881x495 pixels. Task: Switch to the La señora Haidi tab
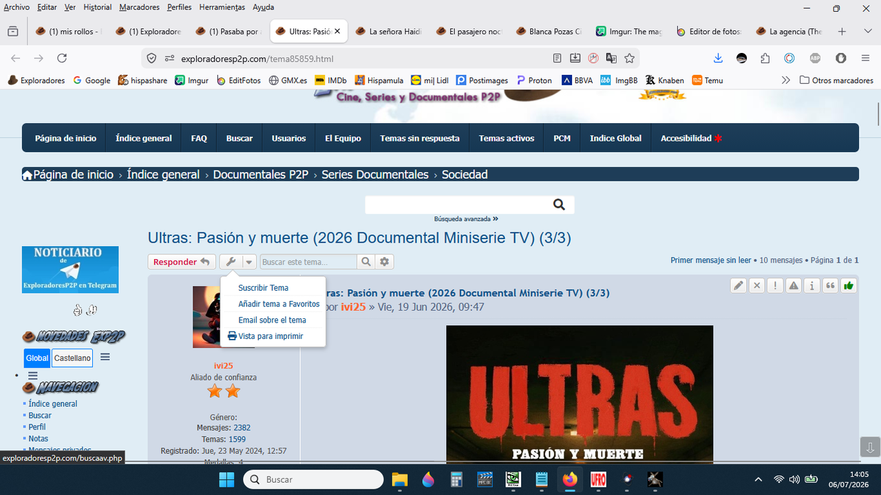click(389, 32)
